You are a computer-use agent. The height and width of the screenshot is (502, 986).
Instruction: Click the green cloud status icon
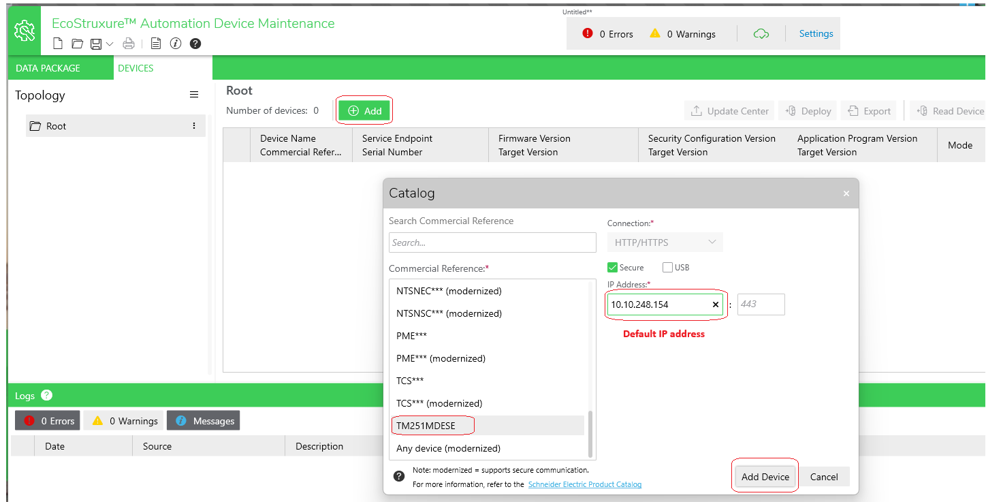click(761, 34)
